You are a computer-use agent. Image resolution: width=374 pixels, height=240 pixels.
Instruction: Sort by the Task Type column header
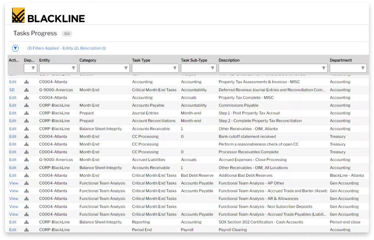(x=141, y=60)
